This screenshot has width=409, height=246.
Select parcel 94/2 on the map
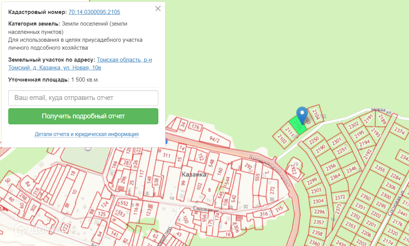pyautogui.click(x=214, y=139)
